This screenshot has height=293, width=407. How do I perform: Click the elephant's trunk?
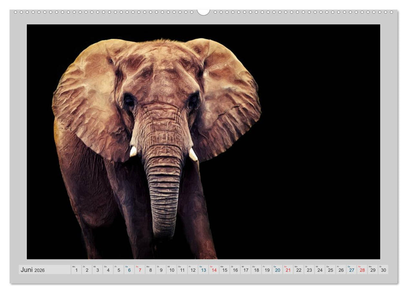(x=163, y=188)
